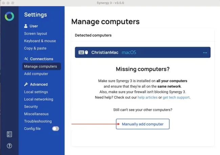Screen dimensions: 220x155
Task: Open Local networking settings
Action: pos(39,99)
